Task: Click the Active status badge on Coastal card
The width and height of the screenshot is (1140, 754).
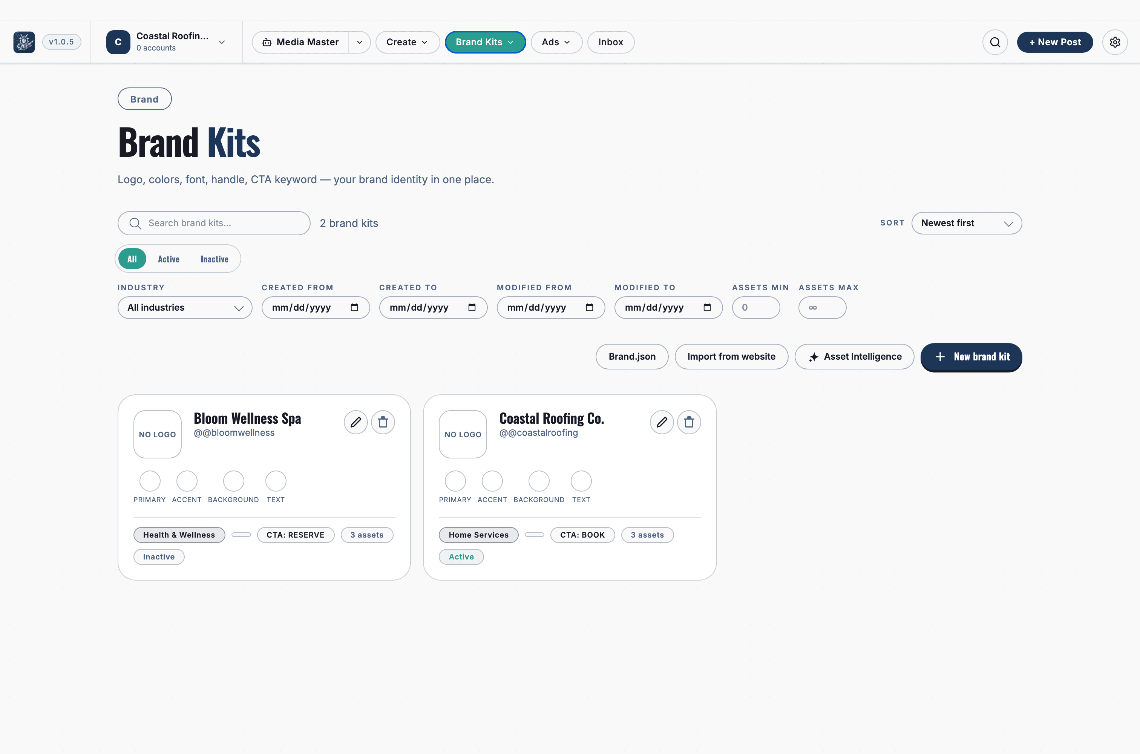Action: click(461, 557)
